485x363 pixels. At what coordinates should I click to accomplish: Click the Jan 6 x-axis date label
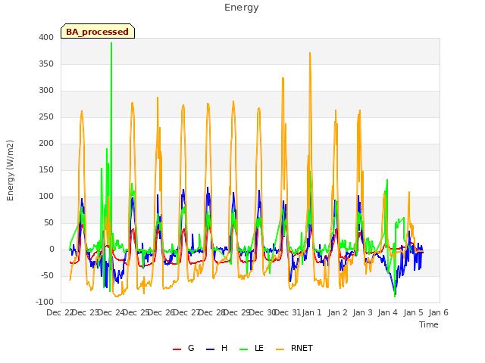click(439, 312)
